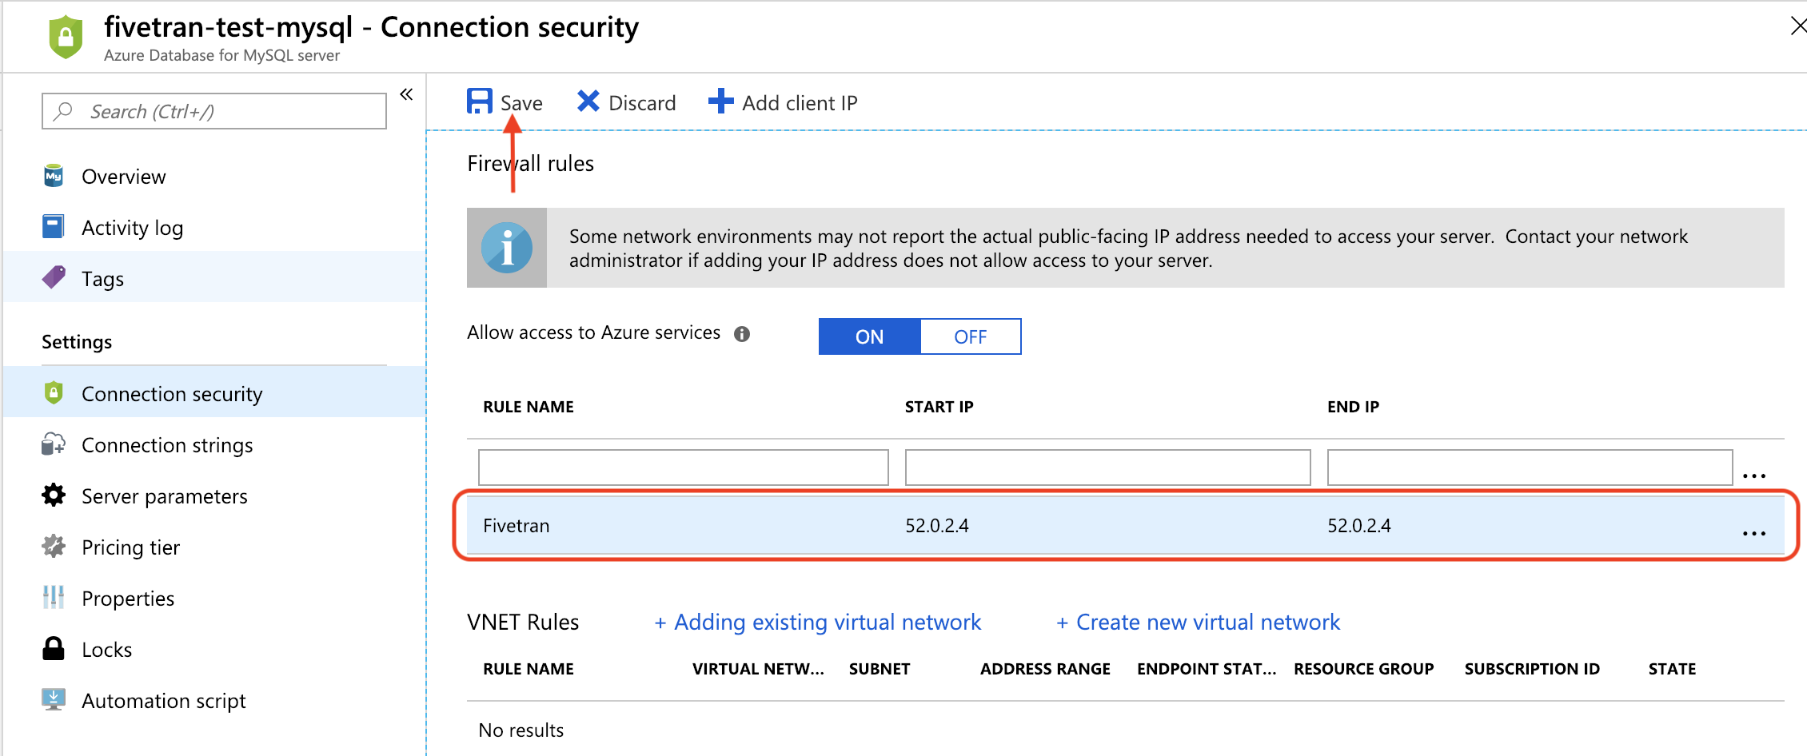Click the Locks padlock icon
Screen dimensions: 1807x756
click(54, 648)
